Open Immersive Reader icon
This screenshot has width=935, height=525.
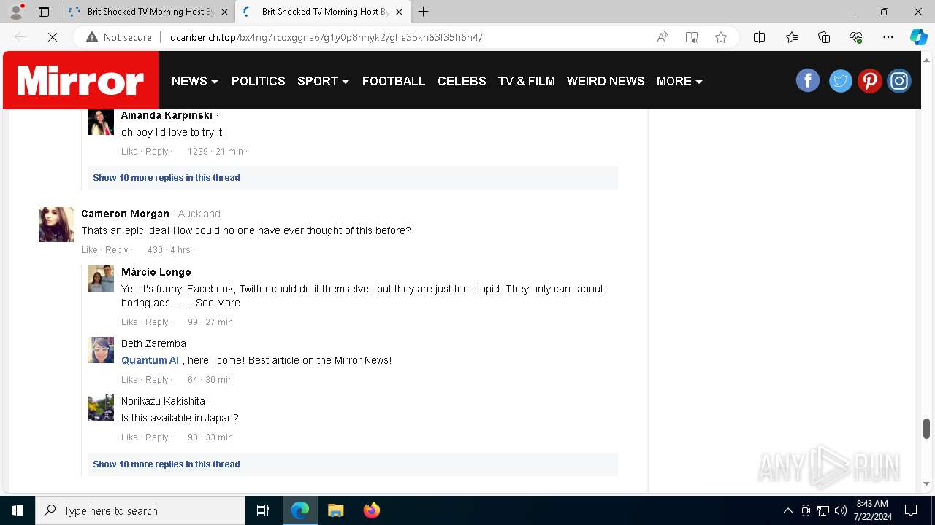pyautogui.click(x=692, y=37)
